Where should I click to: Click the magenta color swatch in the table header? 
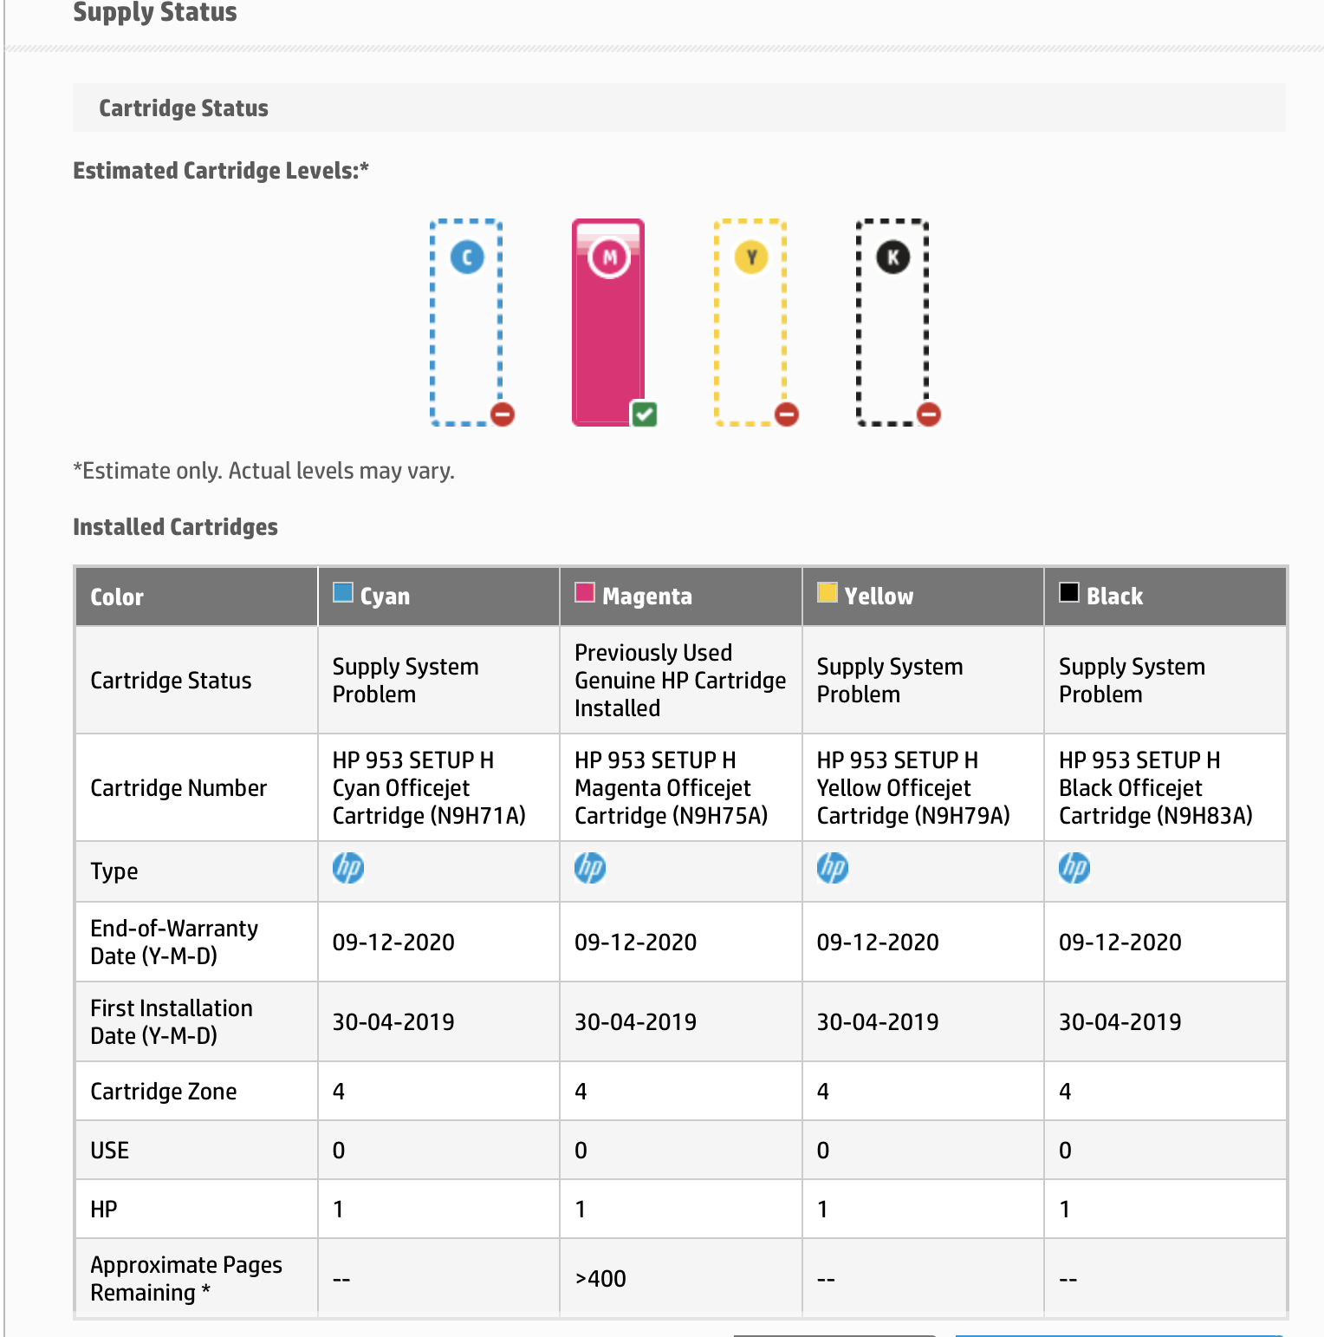pyautogui.click(x=583, y=592)
